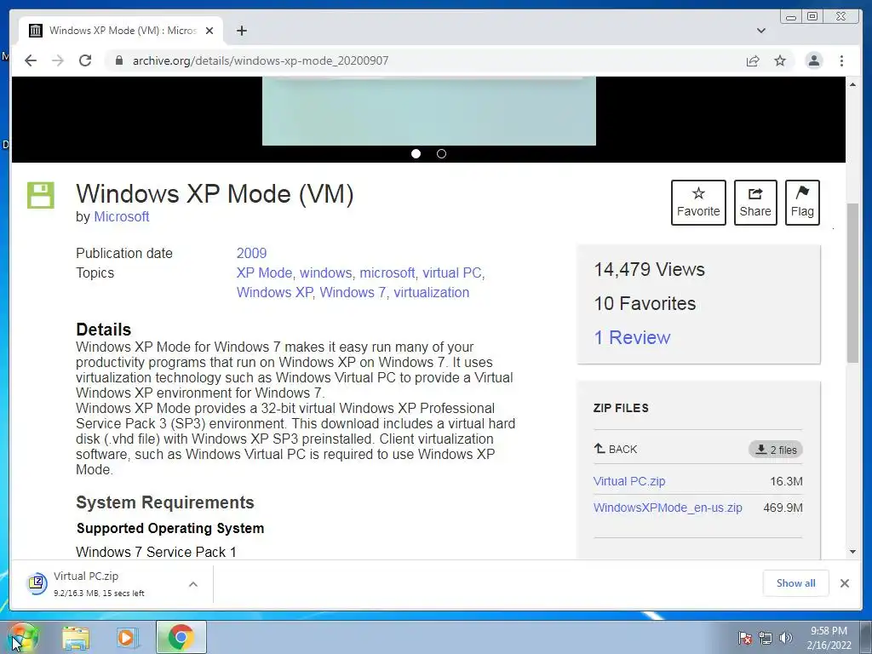
Task: Open the Windows 7 topic link
Action: coord(353,293)
